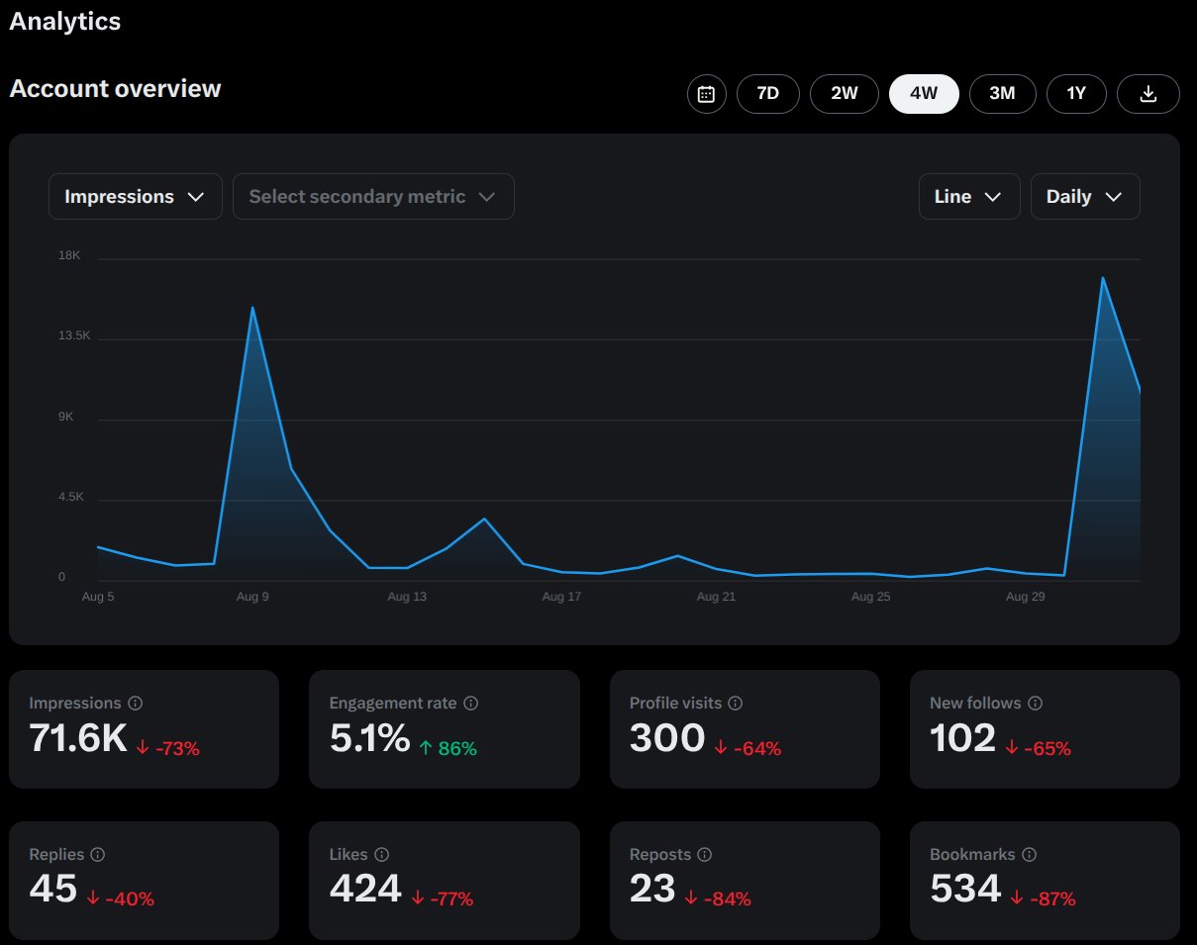Select the 4W time range
The image size is (1197, 945).
tap(924, 94)
